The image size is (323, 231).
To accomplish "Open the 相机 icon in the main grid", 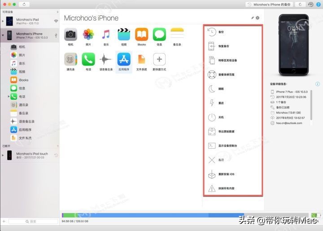I will coord(70,35).
